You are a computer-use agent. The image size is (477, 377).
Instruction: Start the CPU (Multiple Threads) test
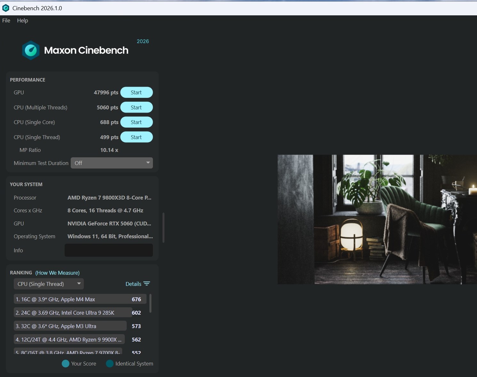pos(137,107)
